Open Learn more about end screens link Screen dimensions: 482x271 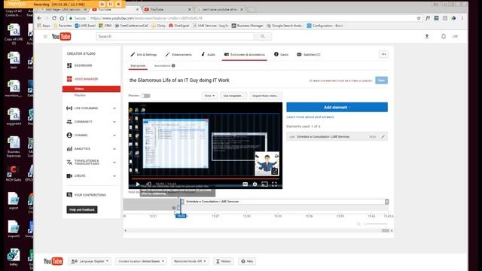tap(310, 117)
